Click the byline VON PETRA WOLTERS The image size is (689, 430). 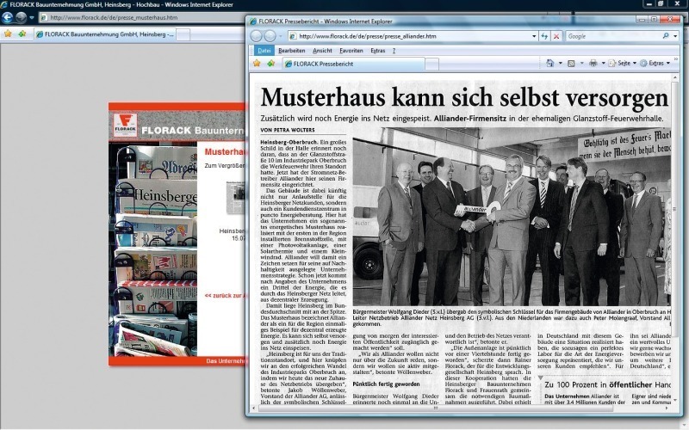point(288,130)
